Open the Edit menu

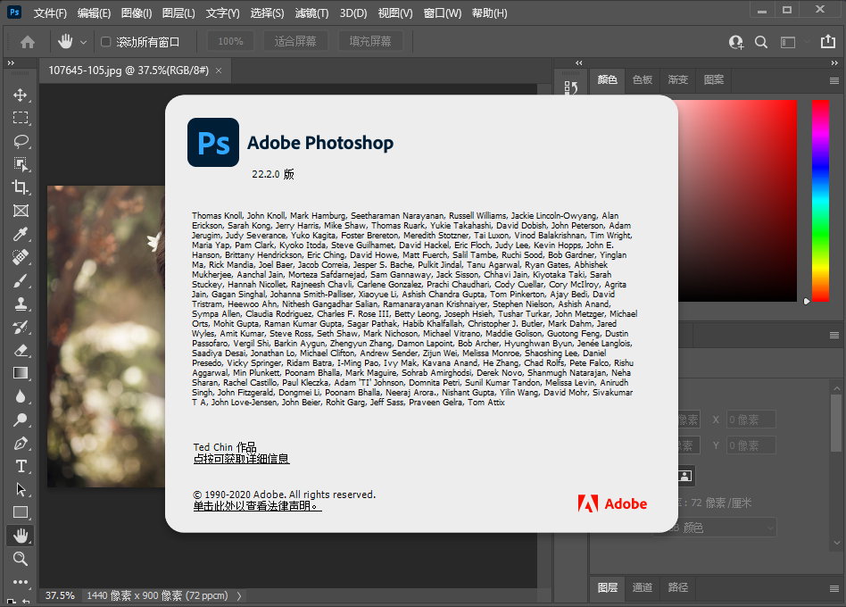(94, 13)
